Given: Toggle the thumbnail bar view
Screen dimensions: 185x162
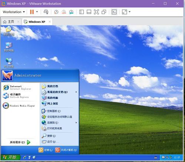Looking at the screenshot, I should tap(89, 12).
